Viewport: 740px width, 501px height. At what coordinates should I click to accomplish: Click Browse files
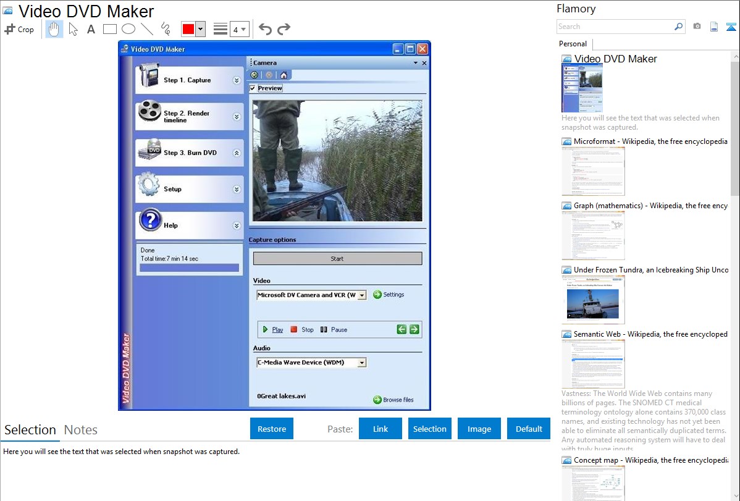(393, 400)
